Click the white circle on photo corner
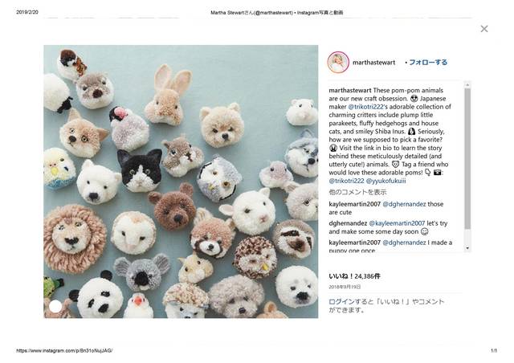 55,306
